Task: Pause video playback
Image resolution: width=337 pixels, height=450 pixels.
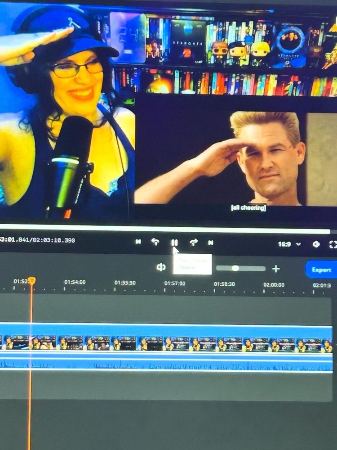Action: tap(174, 243)
